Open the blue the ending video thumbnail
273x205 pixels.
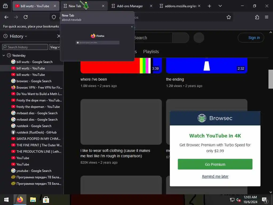pyautogui.click(x=207, y=65)
